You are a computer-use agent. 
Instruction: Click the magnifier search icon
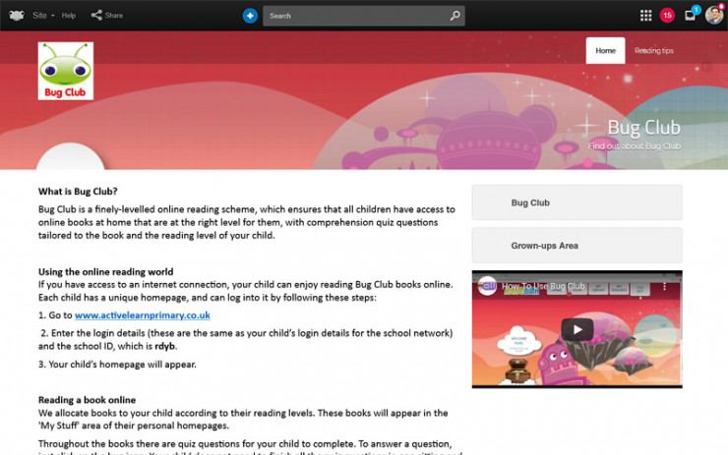click(x=455, y=16)
